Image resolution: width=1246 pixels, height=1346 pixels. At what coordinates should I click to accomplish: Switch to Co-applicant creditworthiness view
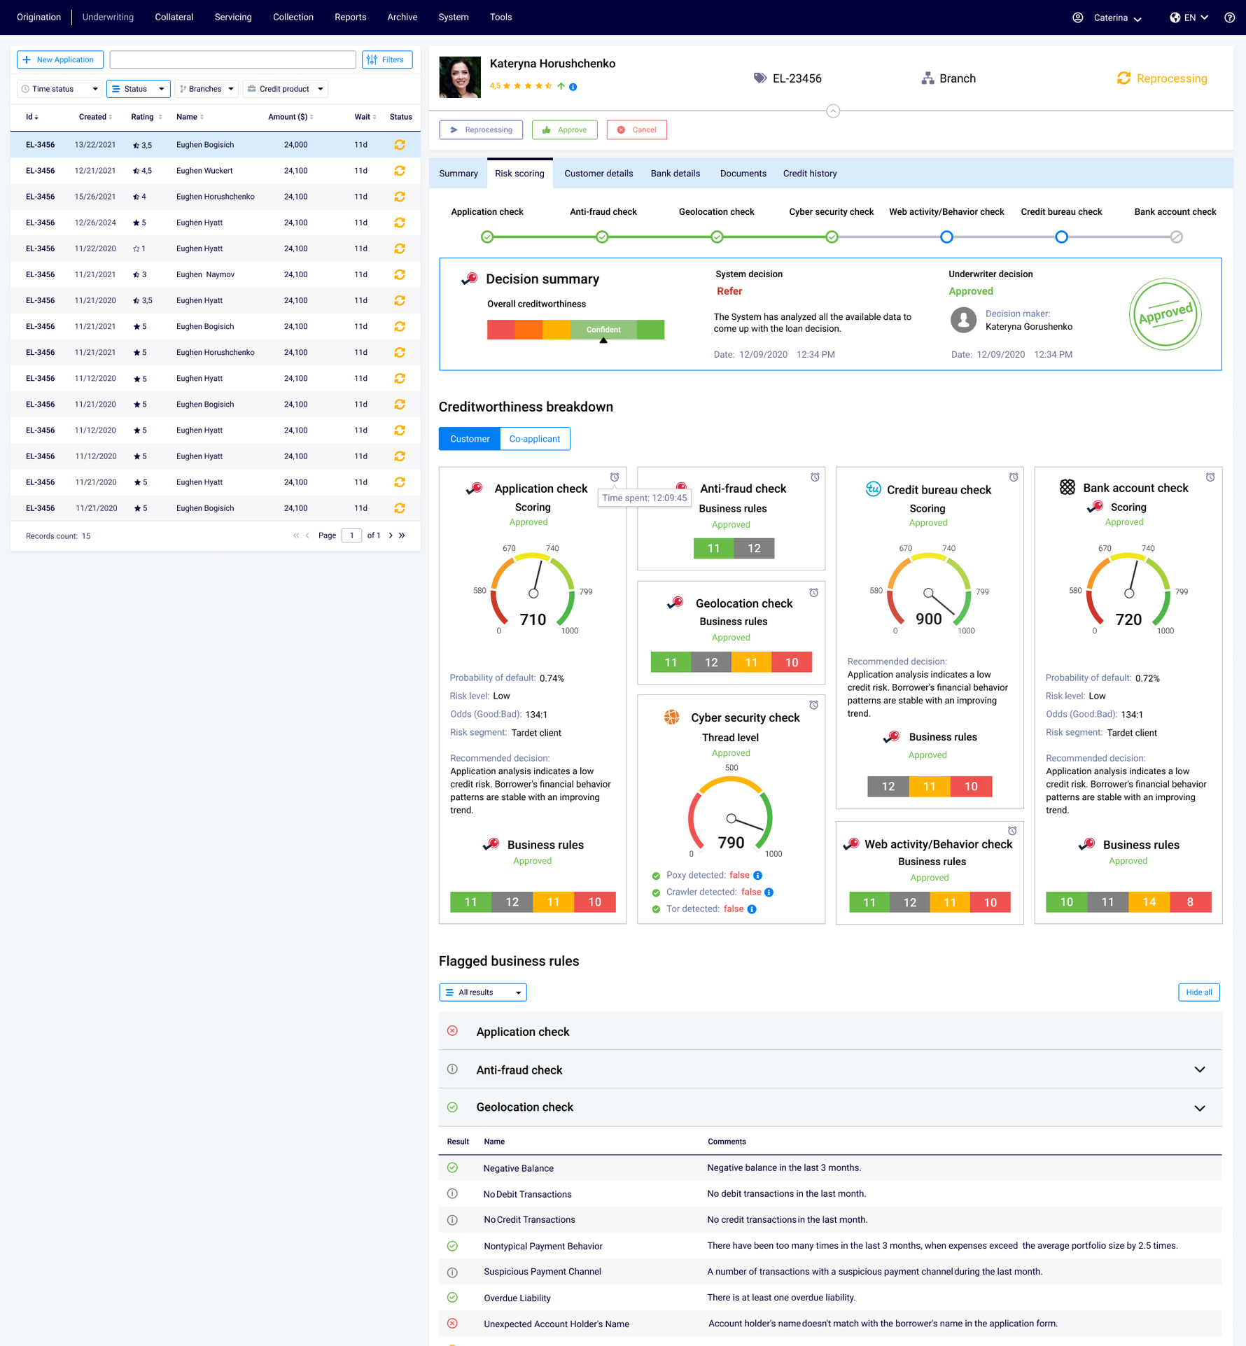[535, 439]
